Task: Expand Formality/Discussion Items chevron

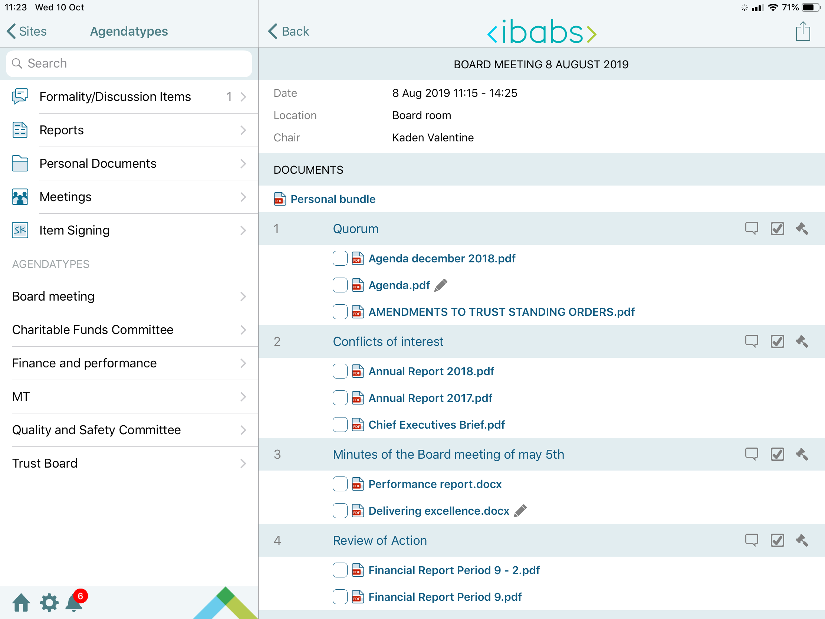Action: click(243, 97)
